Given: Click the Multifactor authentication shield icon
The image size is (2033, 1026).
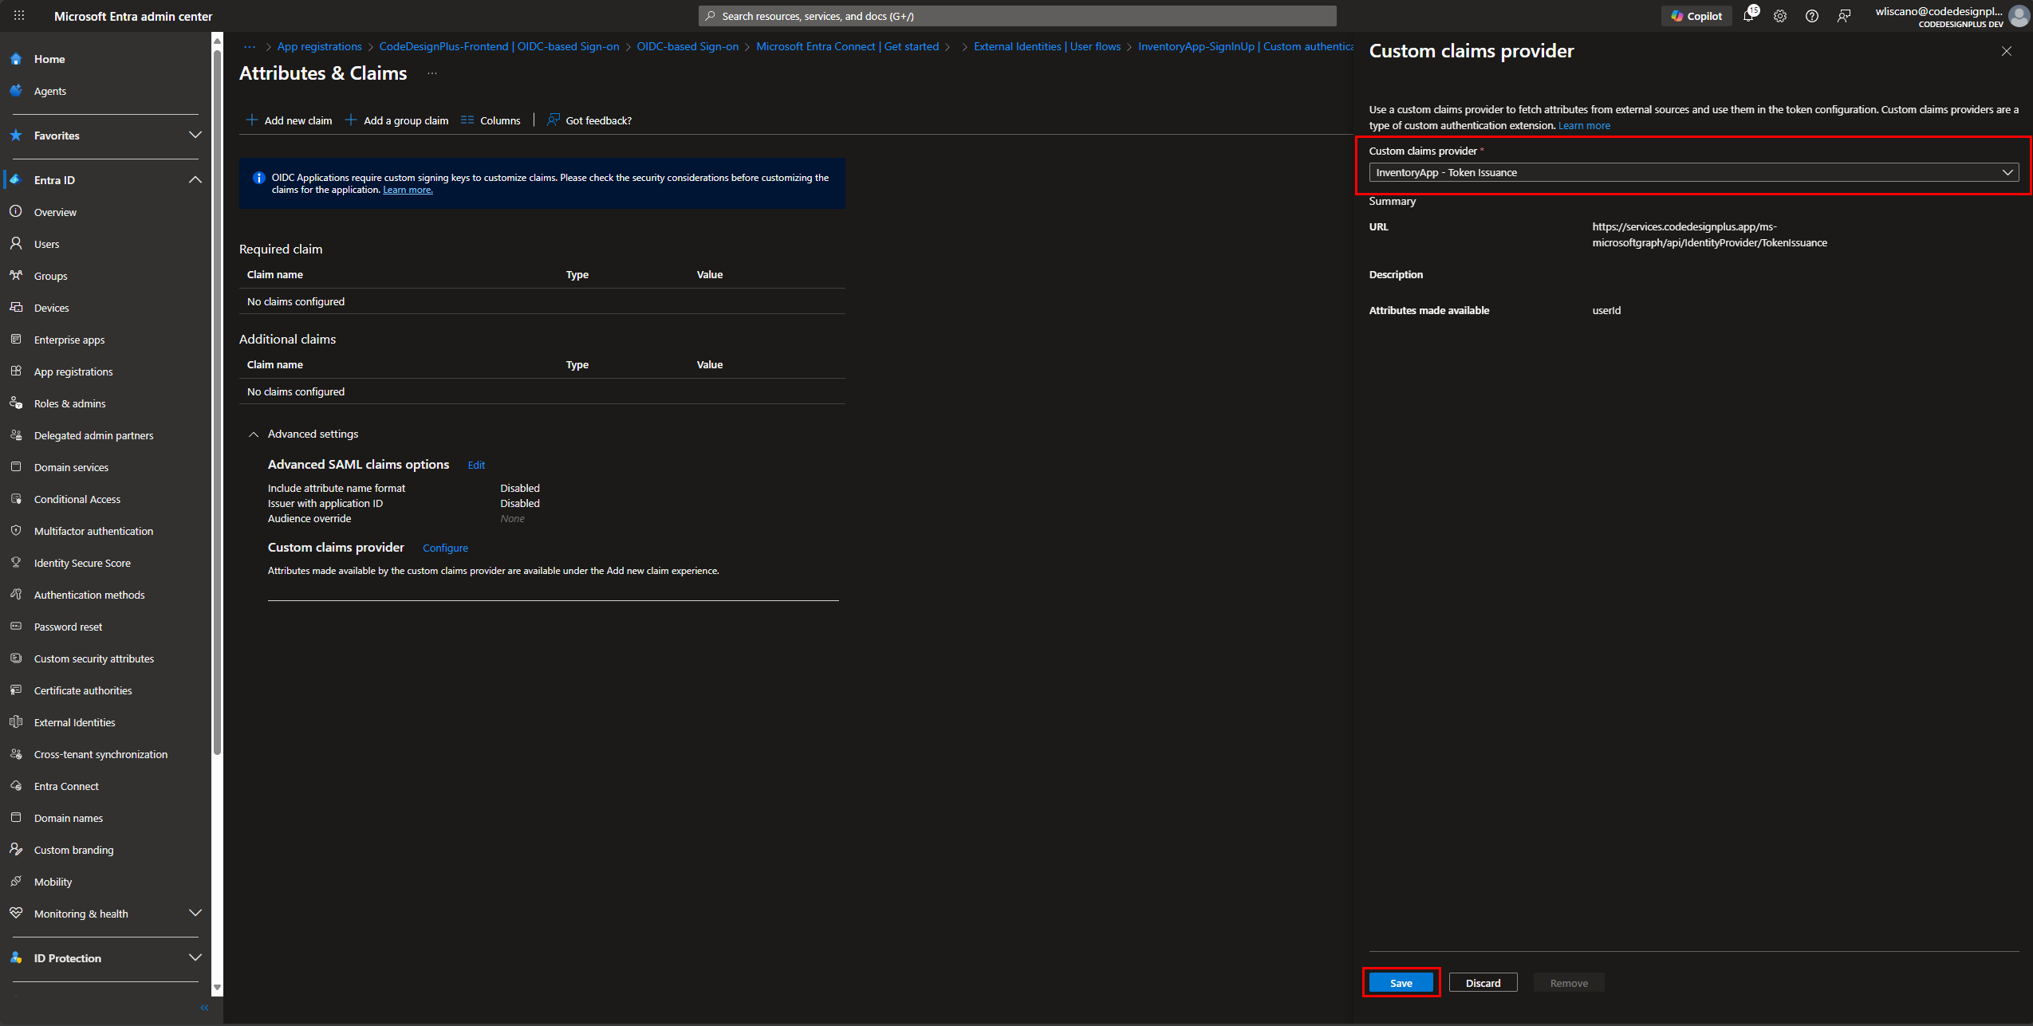Looking at the screenshot, I should [16, 531].
